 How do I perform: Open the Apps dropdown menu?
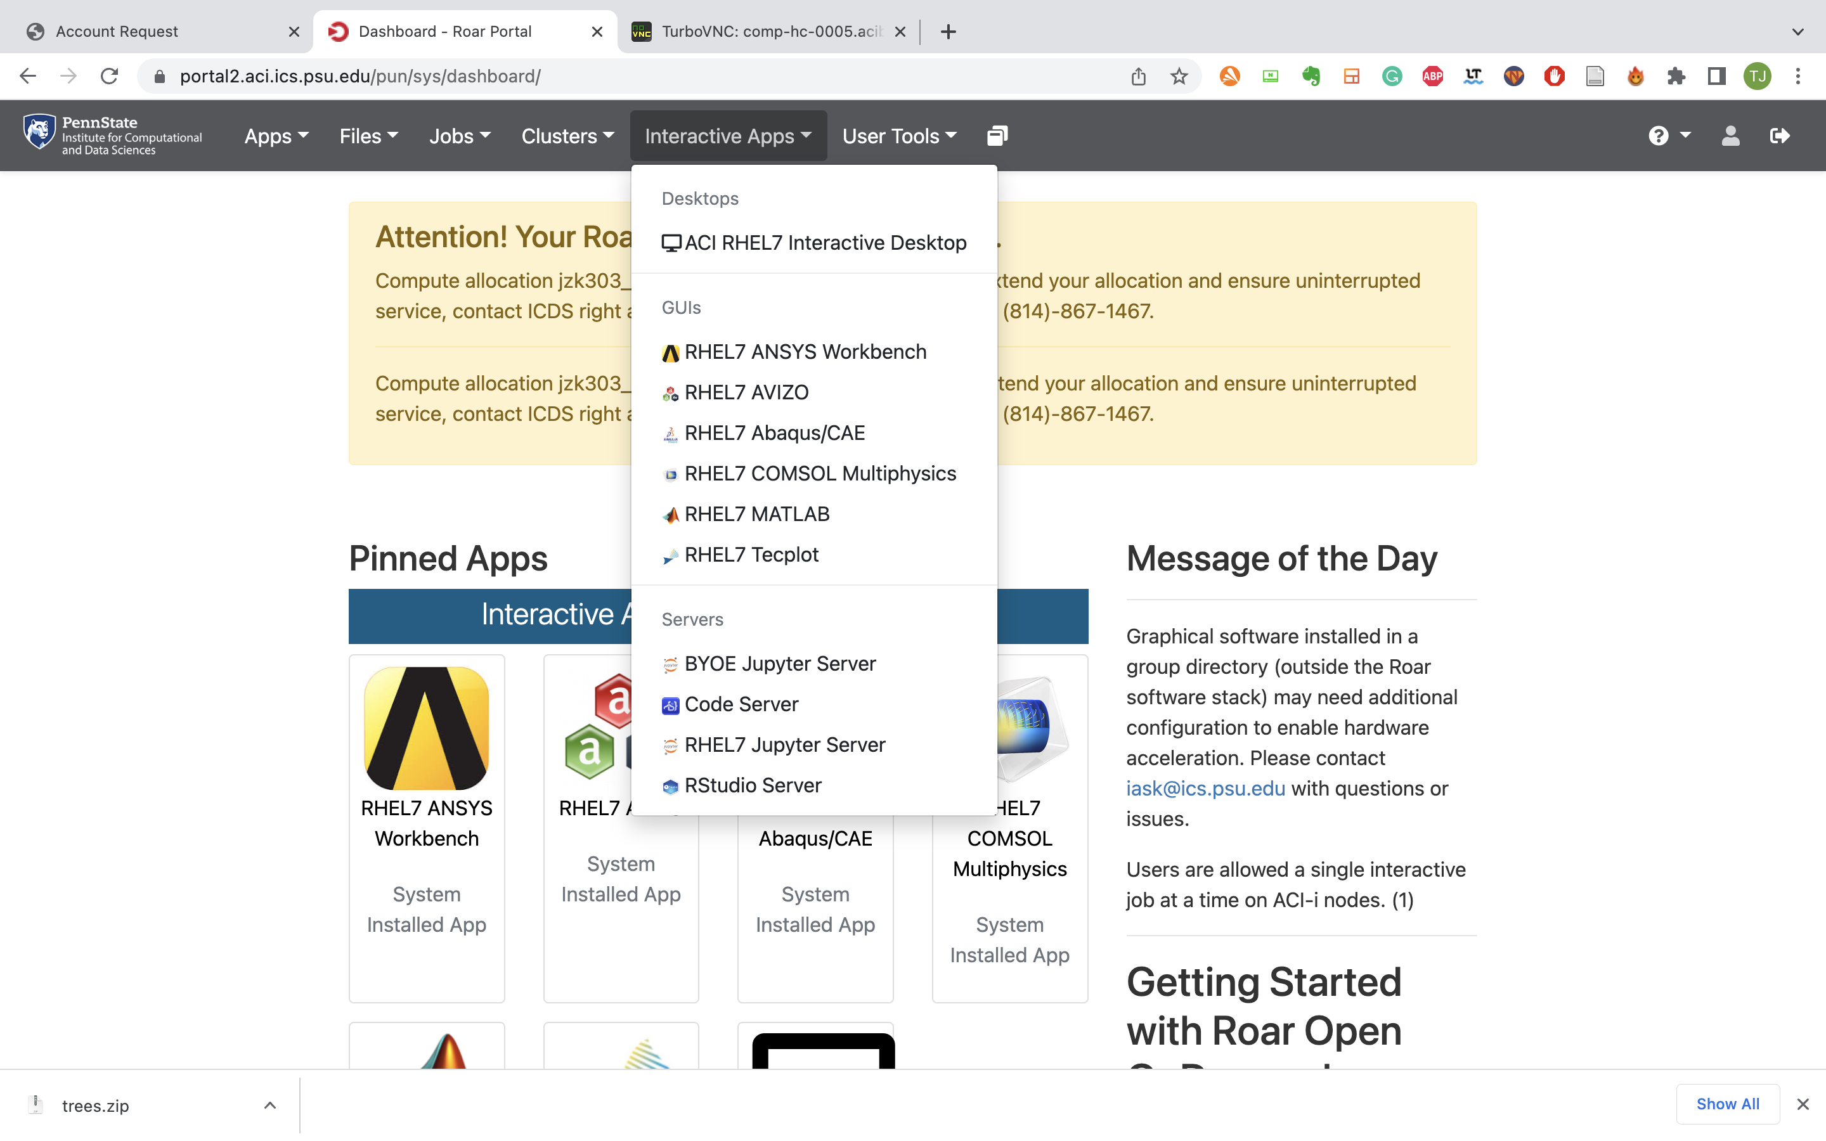click(x=275, y=136)
